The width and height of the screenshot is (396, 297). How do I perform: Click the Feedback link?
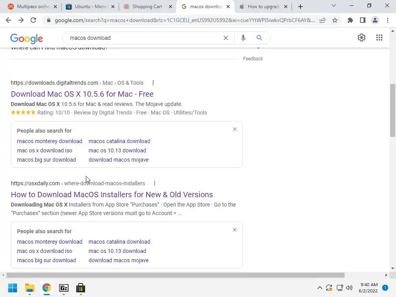click(253, 59)
